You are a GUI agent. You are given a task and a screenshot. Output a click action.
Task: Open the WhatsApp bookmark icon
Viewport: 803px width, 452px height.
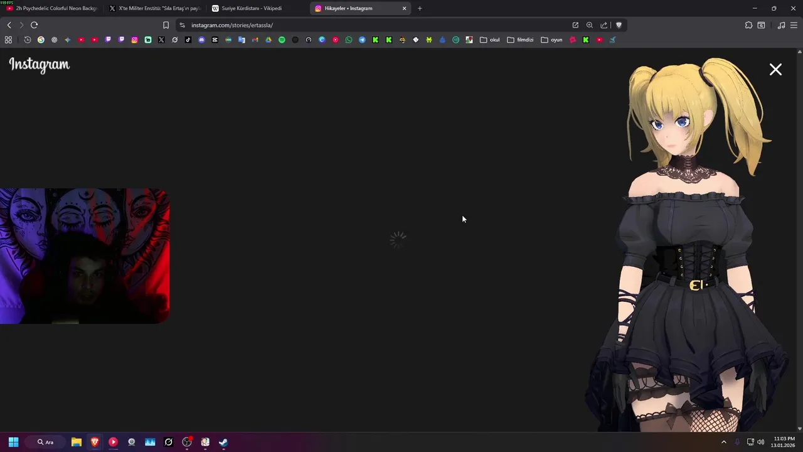349,40
